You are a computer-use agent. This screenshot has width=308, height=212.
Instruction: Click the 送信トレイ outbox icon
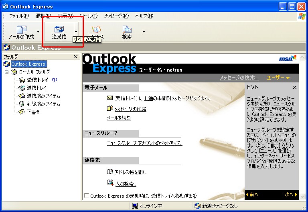[22, 88]
